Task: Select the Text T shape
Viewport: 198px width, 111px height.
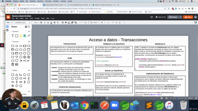Action: click(x=13, y=36)
